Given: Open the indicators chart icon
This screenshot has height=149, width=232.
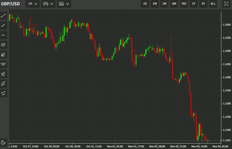Looking at the screenshot, I should pos(61,4).
